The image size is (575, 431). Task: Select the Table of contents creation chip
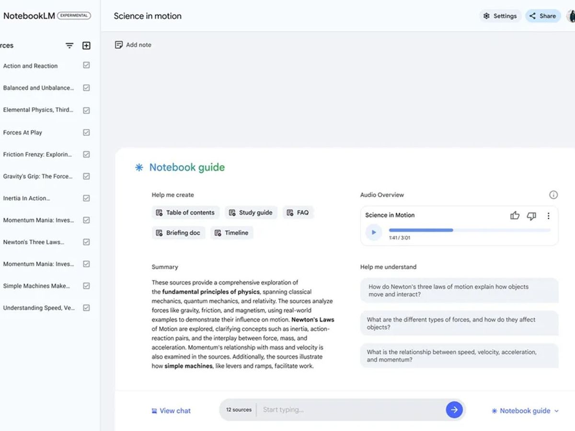point(185,212)
